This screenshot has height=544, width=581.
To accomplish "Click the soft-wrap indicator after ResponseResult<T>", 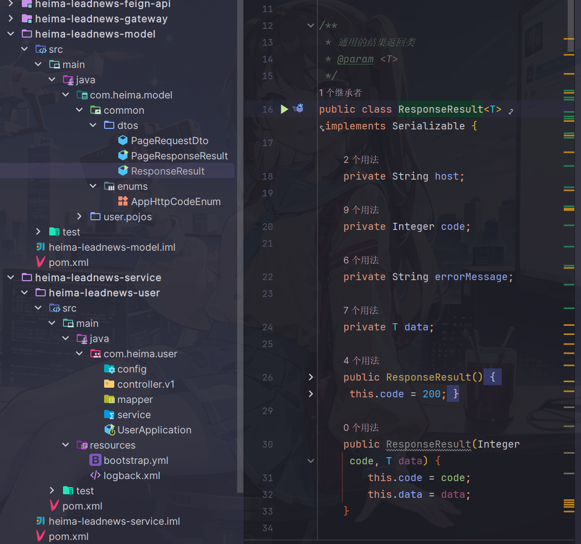I will [511, 111].
